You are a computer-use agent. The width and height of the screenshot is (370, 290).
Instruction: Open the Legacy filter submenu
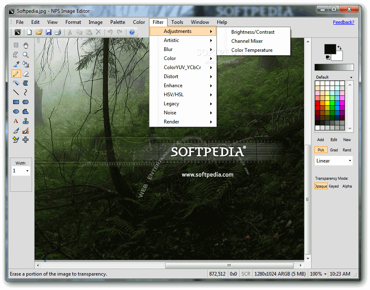tap(183, 104)
